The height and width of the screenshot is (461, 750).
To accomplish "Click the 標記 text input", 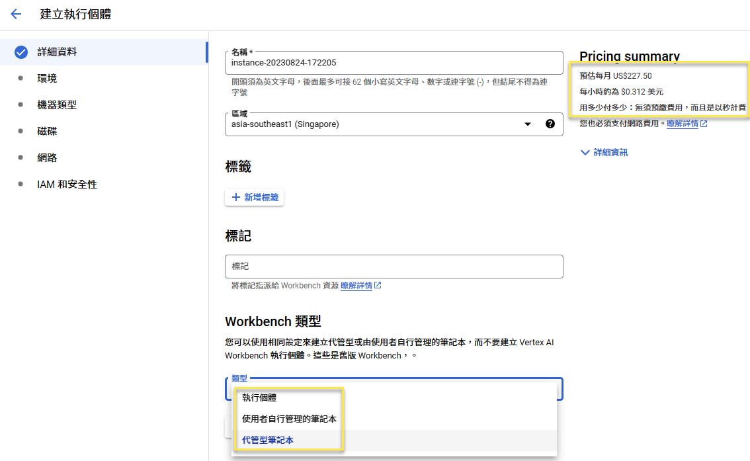I will (394, 266).
